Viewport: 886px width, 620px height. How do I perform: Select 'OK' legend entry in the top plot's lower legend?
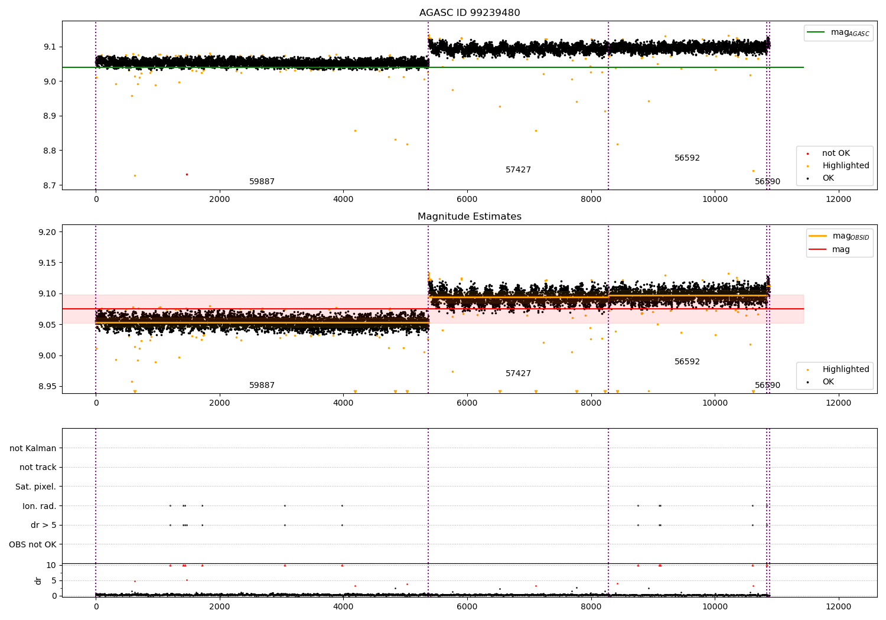[828, 178]
